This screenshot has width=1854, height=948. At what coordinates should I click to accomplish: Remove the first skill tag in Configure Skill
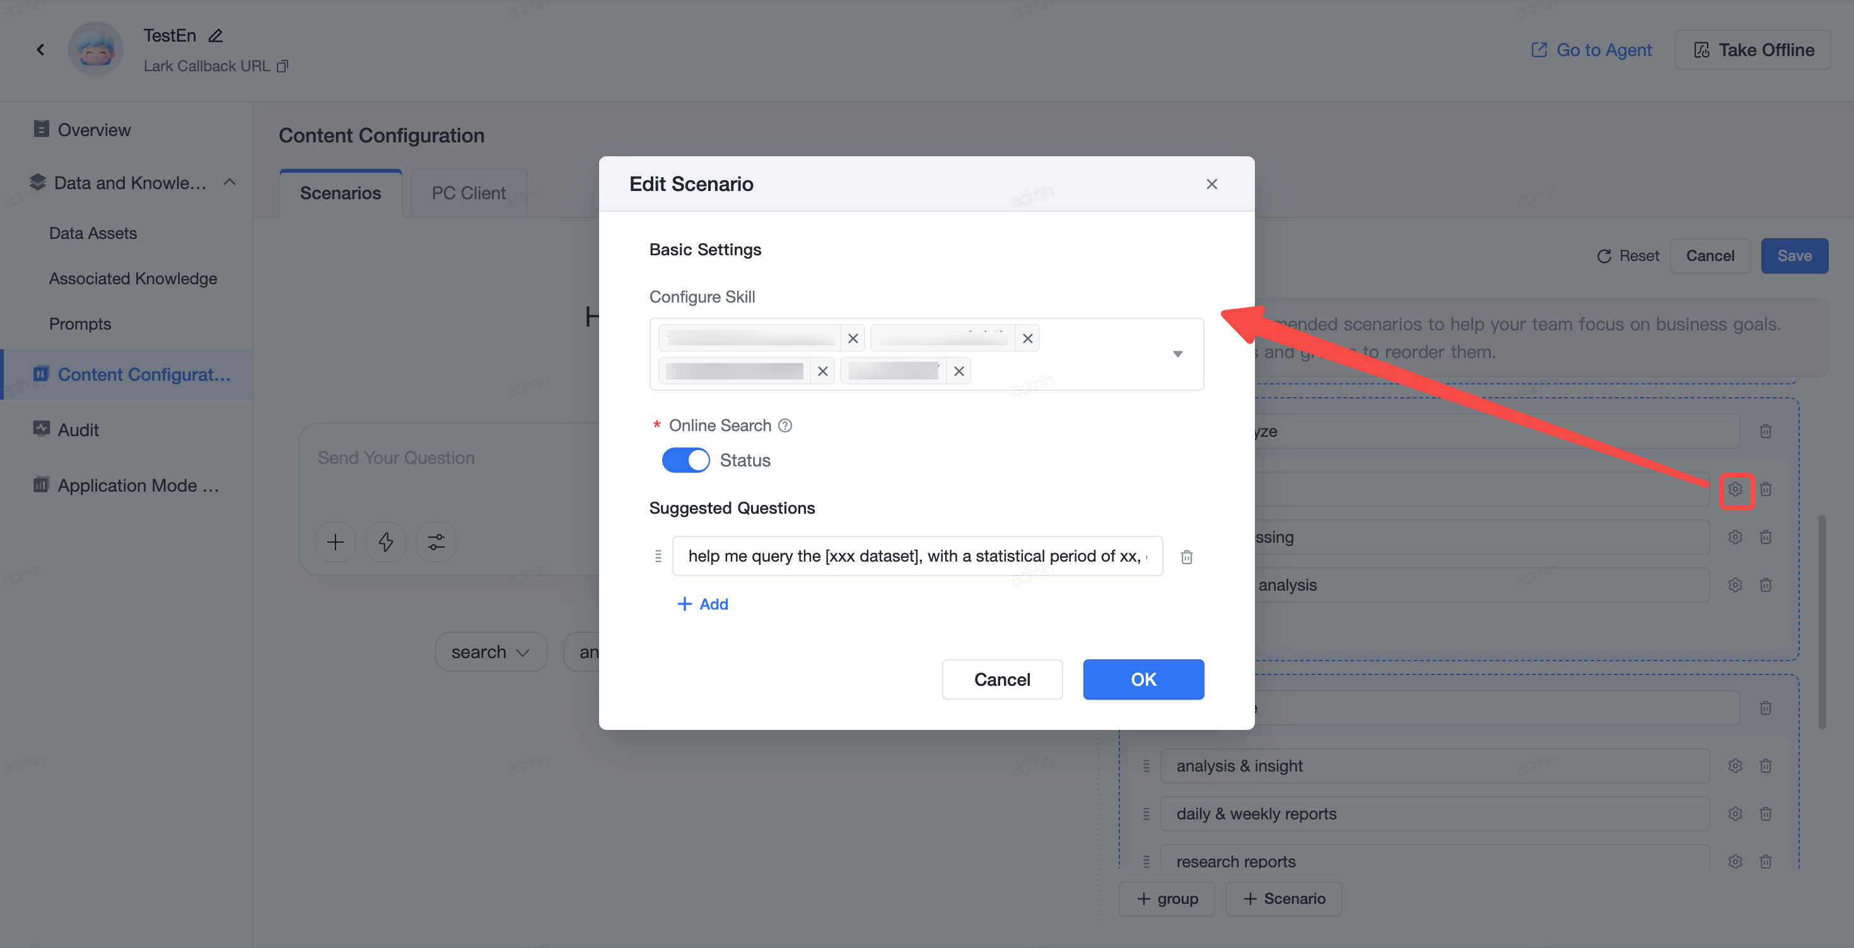coord(853,338)
